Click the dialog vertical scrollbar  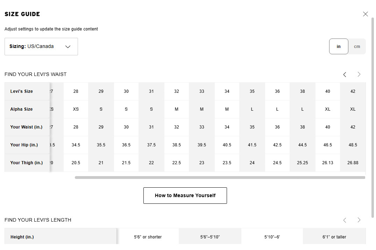click(x=373, y=118)
